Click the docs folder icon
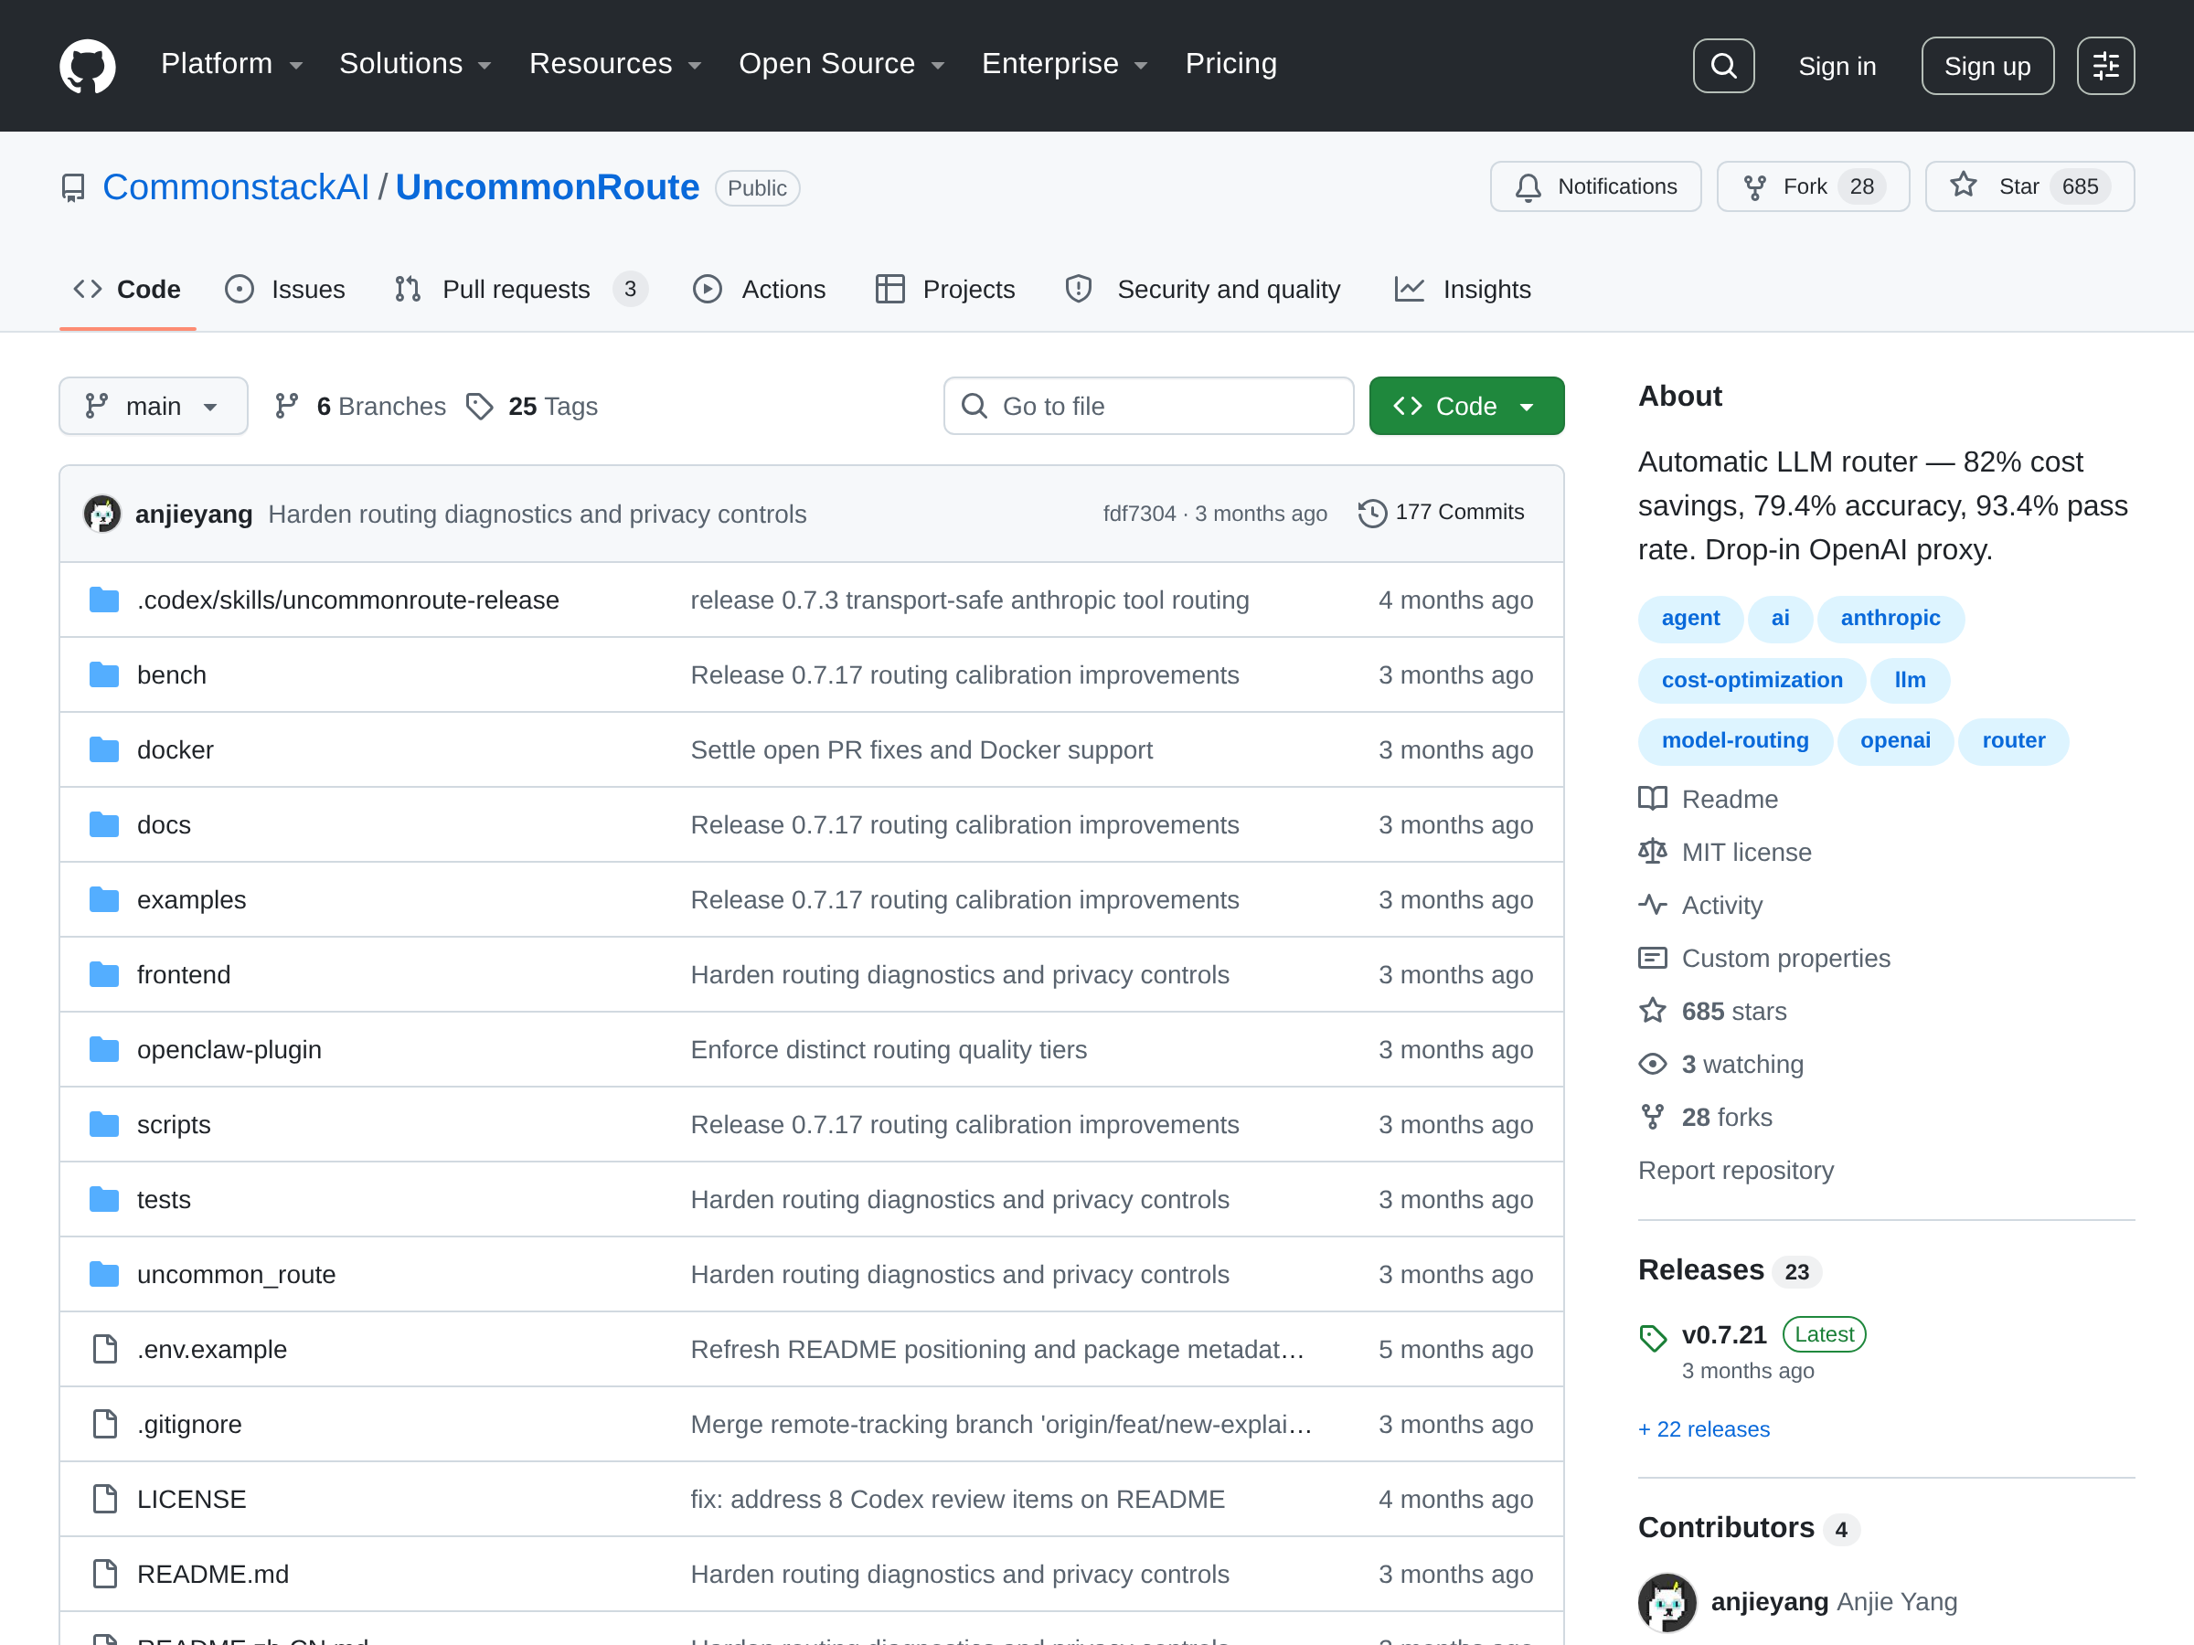This screenshot has height=1645, width=2194. point(104,825)
